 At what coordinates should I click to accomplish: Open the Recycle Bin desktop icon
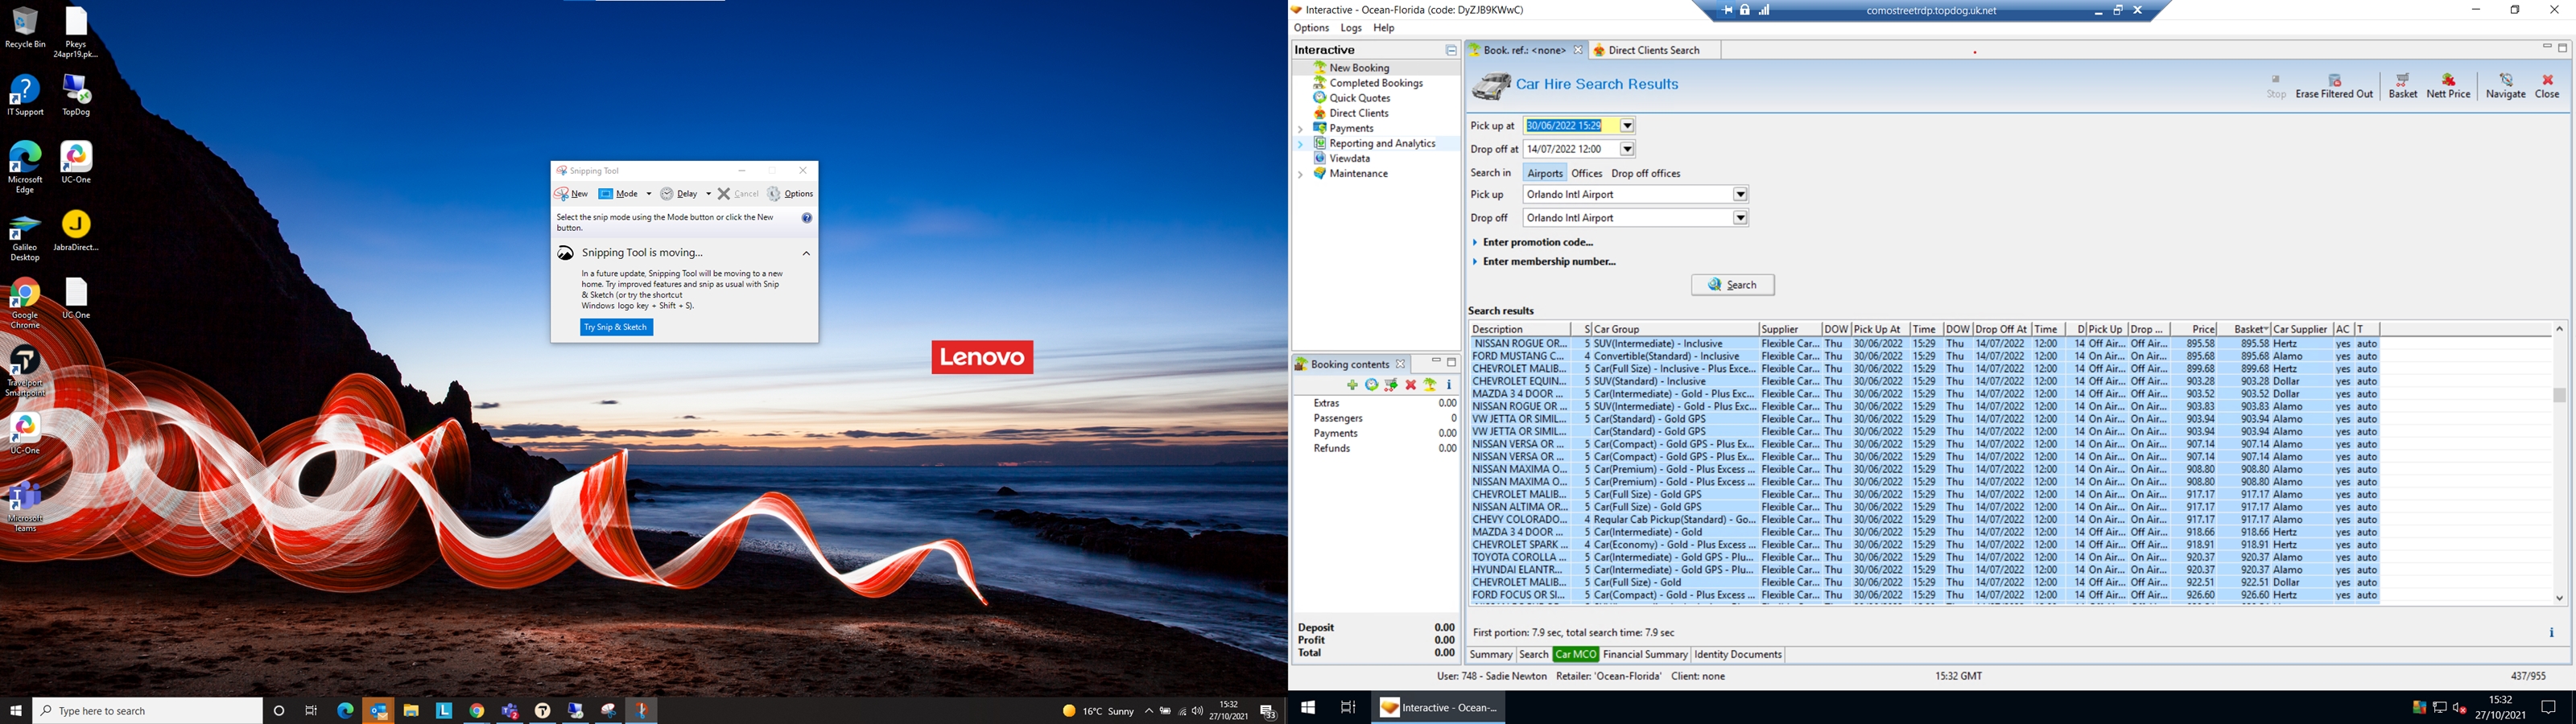tap(25, 27)
